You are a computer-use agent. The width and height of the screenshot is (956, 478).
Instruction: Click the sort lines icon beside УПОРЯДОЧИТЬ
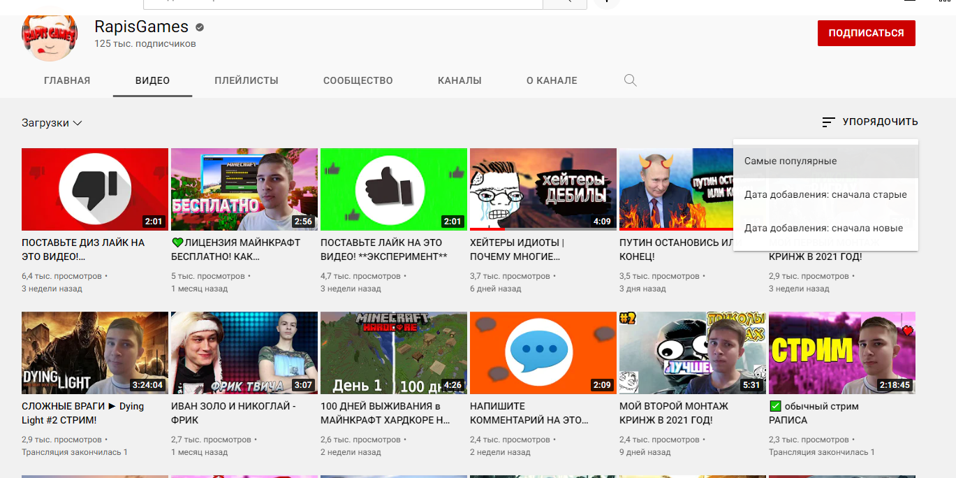(x=828, y=122)
